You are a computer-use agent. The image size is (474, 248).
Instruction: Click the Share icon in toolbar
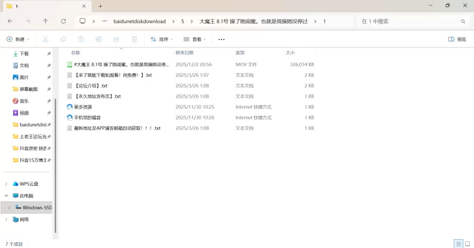click(x=117, y=40)
